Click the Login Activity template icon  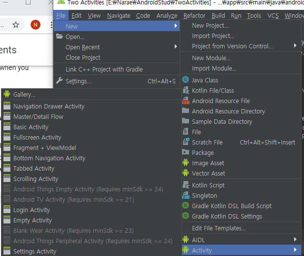coord(7,210)
